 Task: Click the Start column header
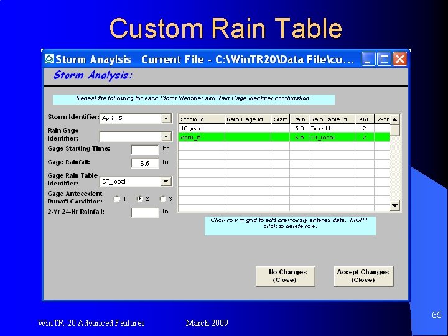(280, 119)
